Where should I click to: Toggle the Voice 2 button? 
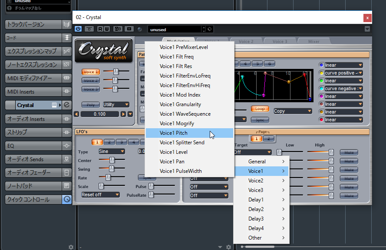pyautogui.click(x=91, y=80)
